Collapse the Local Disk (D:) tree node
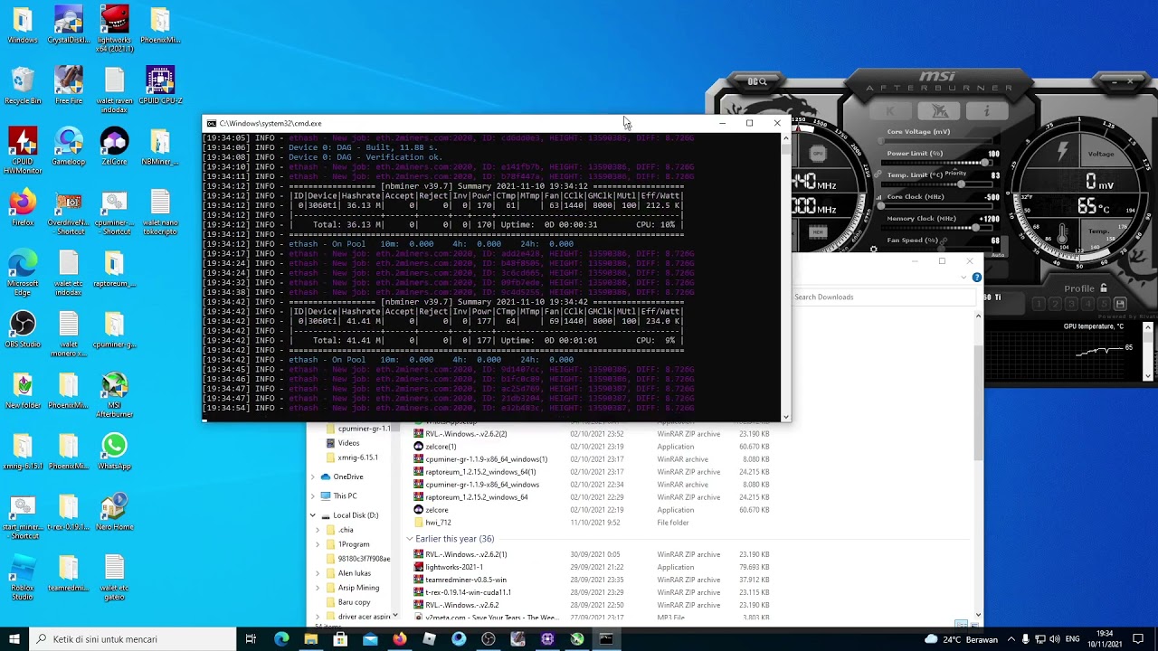Image resolution: width=1158 pixels, height=651 pixels. 313,515
